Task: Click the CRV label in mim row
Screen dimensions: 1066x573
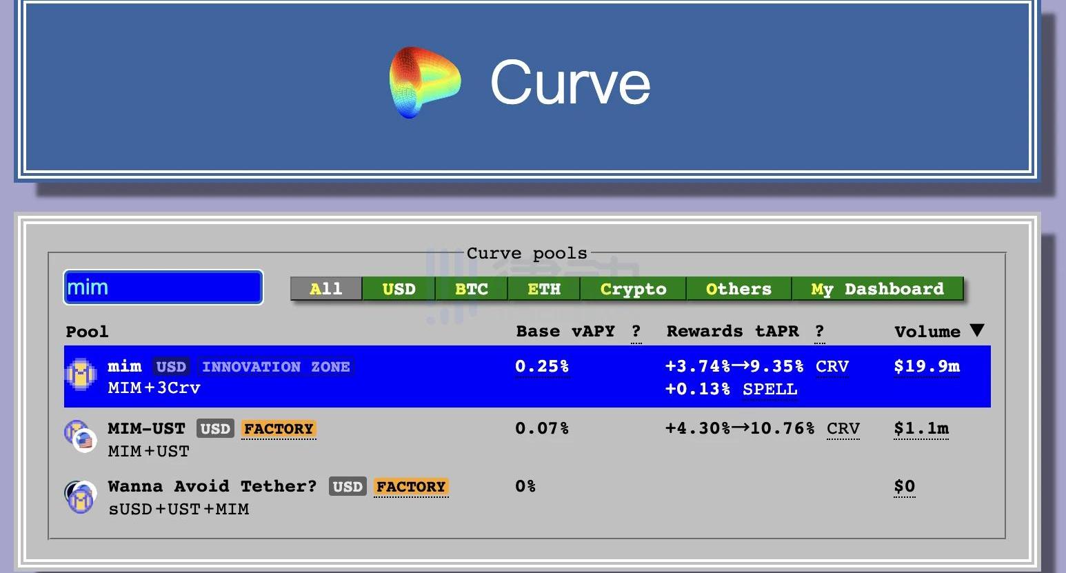Action: [832, 367]
